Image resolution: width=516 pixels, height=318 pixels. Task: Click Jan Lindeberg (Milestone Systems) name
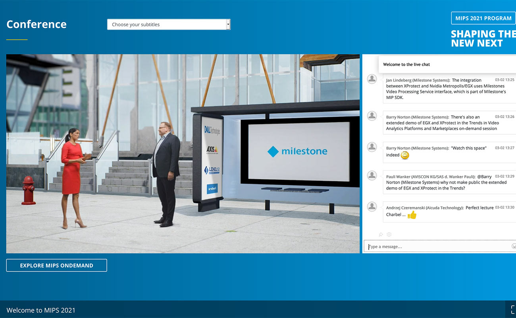pos(418,80)
